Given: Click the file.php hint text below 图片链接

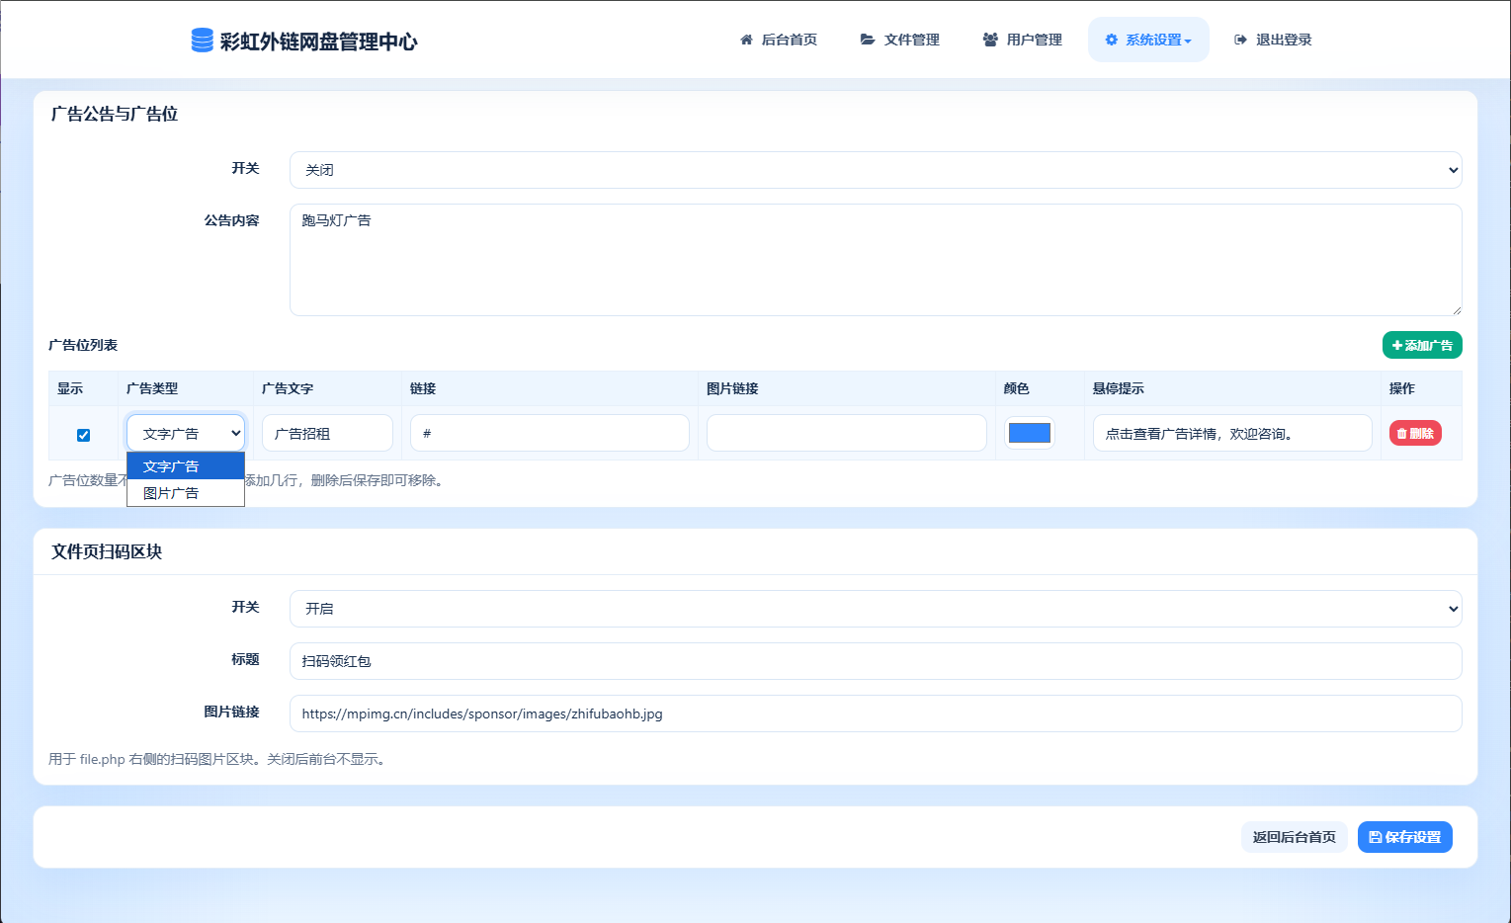Looking at the screenshot, I should [x=218, y=759].
